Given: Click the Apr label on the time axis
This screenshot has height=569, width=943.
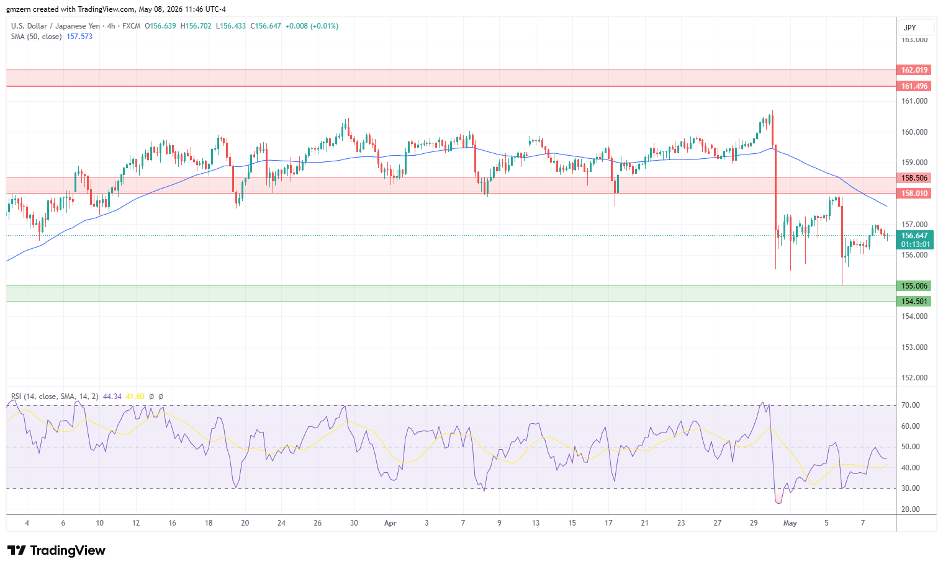Looking at the screenshot, I should pyautogui.click(x=390, y=523).
